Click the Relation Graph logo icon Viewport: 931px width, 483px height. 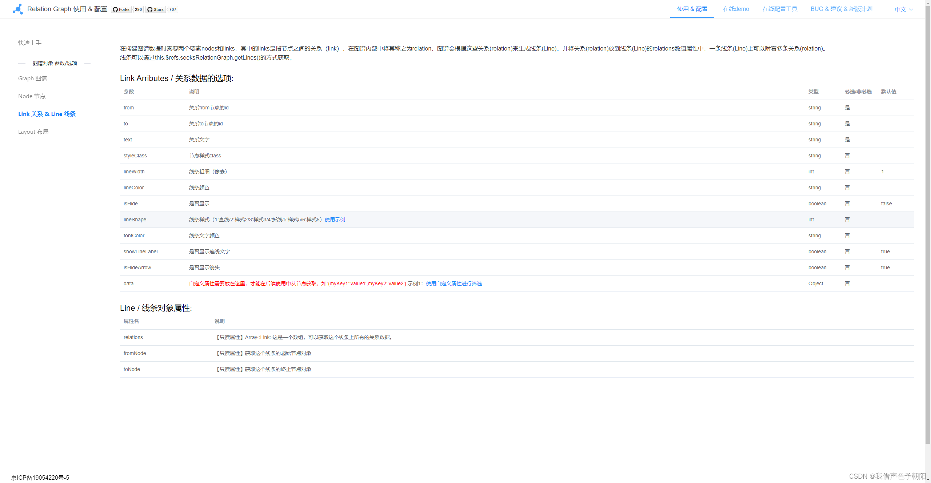pos(17,9)
